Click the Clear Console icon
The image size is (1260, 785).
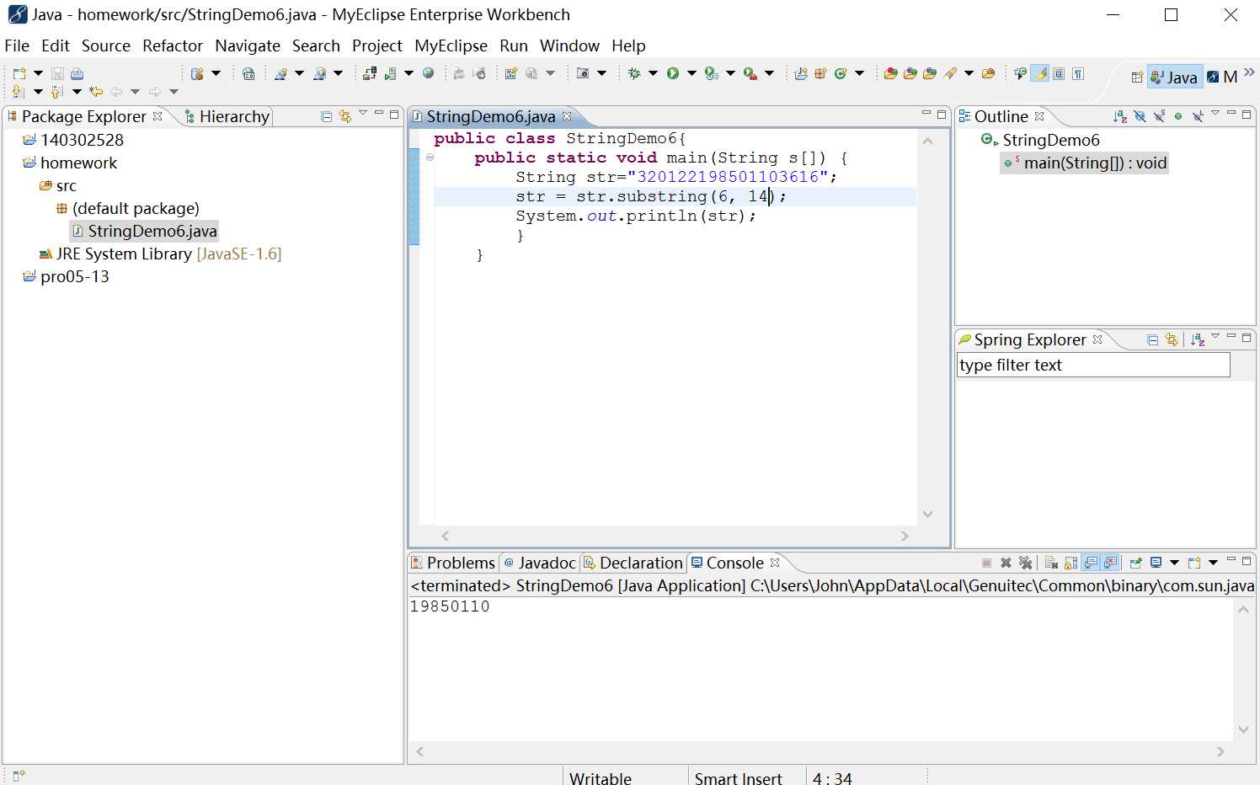[x=1051, y=563]
